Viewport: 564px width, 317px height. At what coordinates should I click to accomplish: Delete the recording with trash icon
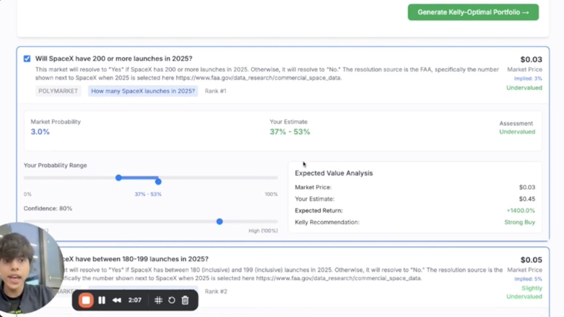point(185,300)
